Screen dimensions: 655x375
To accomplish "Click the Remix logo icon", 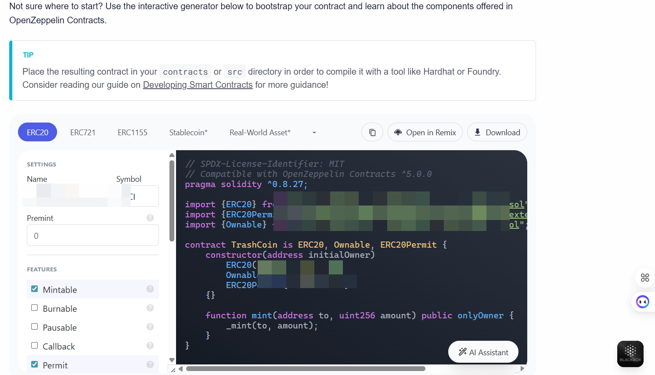I will [398, 132].
